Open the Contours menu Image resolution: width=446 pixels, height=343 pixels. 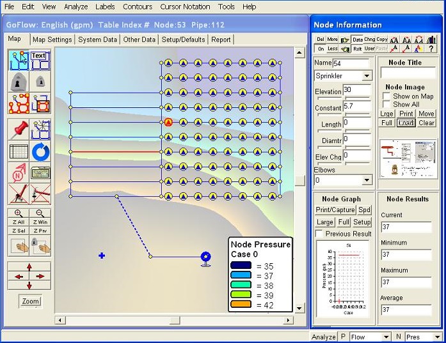pyautogui.click(x=138, y=6)
